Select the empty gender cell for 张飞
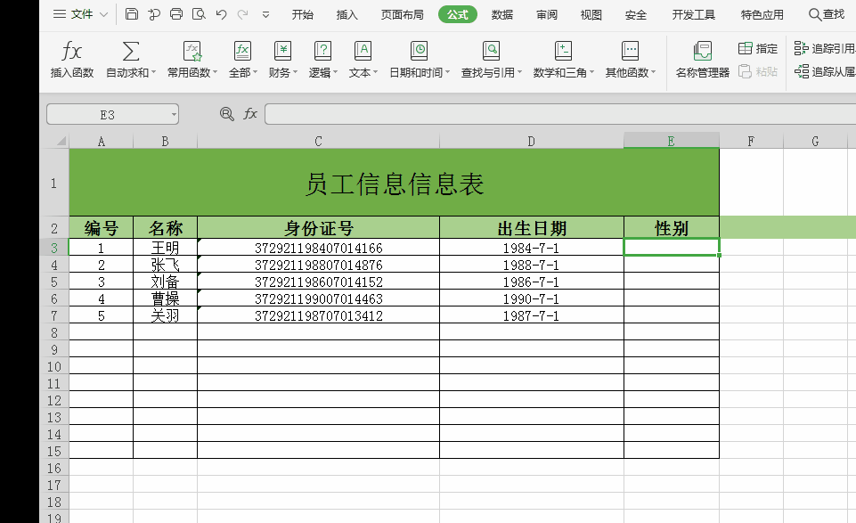 [x=672, y=265]
